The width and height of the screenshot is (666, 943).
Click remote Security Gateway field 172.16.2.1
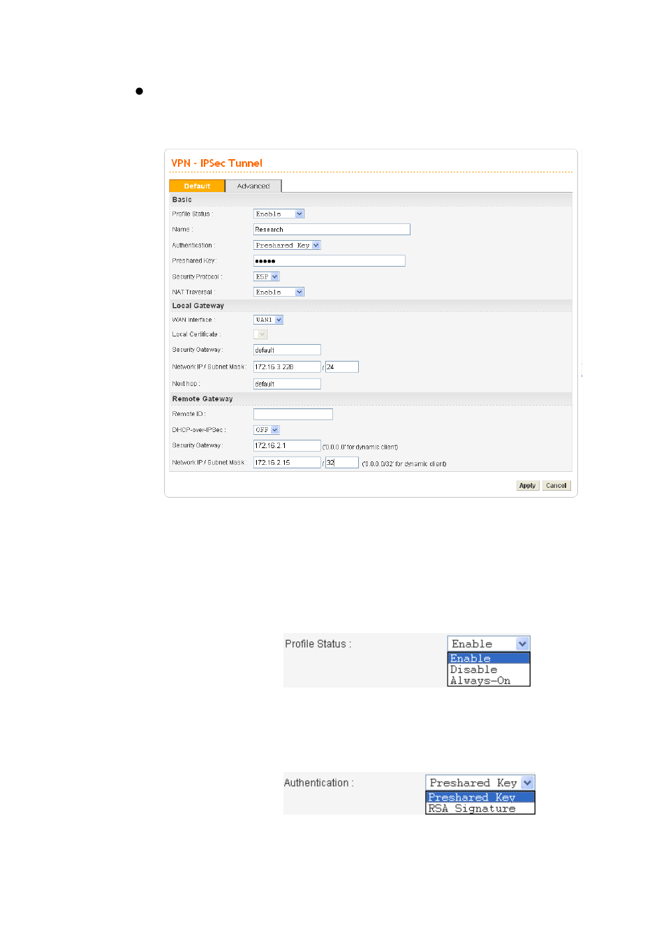[x=287, y=445]
